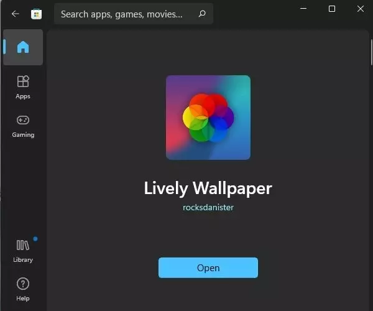Screen dimensions: 373x311
Task: Click the search magnifier icon
Action: [x=202, y=14]
